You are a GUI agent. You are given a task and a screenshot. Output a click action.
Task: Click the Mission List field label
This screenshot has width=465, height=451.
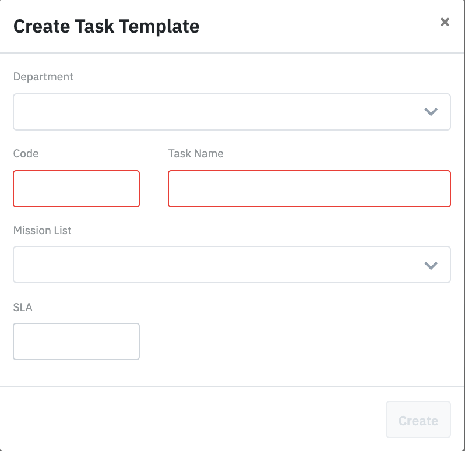43,231
